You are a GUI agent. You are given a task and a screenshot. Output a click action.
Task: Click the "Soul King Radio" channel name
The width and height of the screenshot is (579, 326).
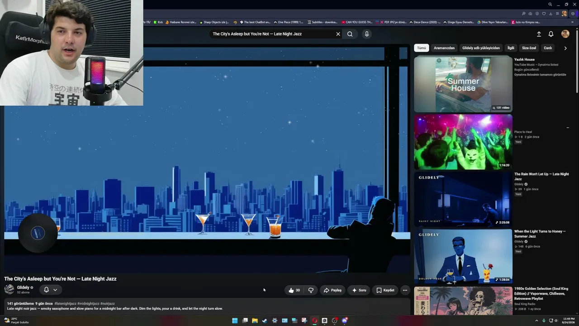click(x=525, y=304)
